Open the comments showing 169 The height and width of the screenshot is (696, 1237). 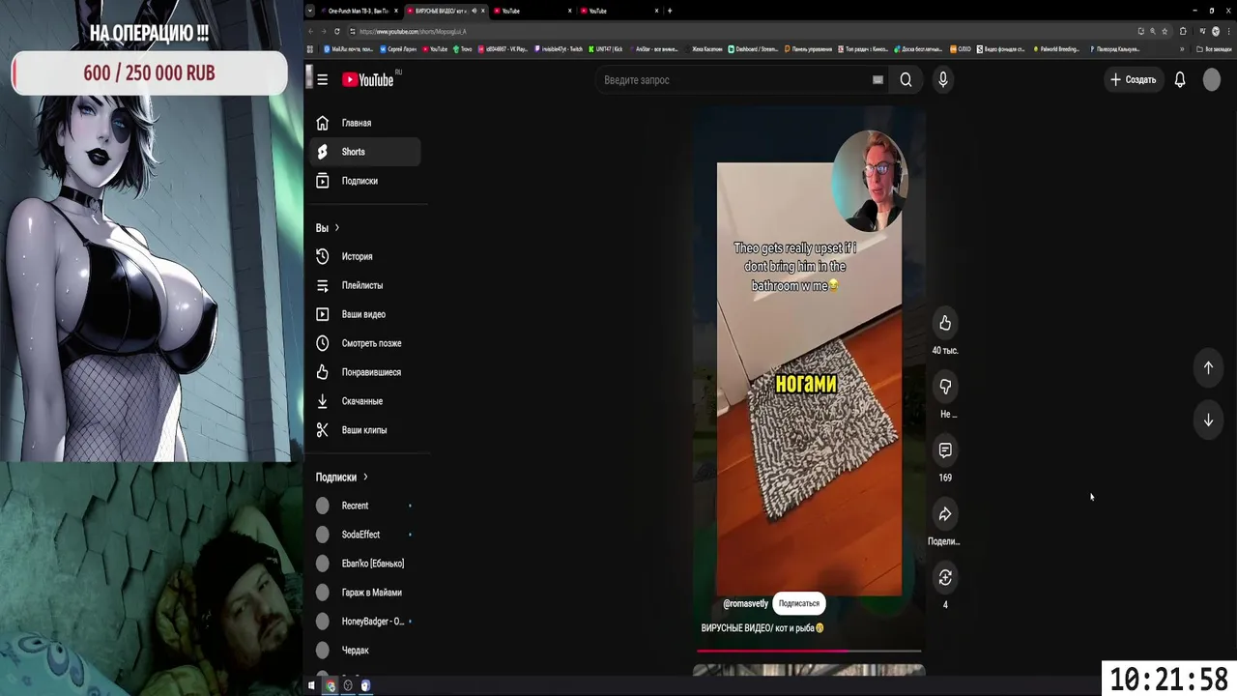pyautogui.click(x=945, y=450)
